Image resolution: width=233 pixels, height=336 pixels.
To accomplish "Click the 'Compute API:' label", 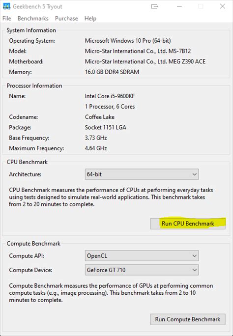I will pyautogui.click(x=27, y=256).
